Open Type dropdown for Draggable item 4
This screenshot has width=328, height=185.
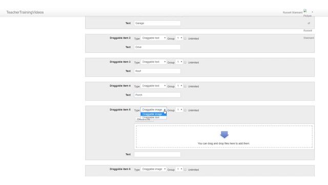154,86
